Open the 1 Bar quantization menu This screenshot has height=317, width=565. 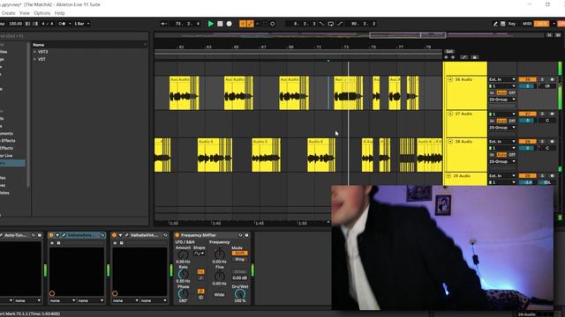(82, 24)
